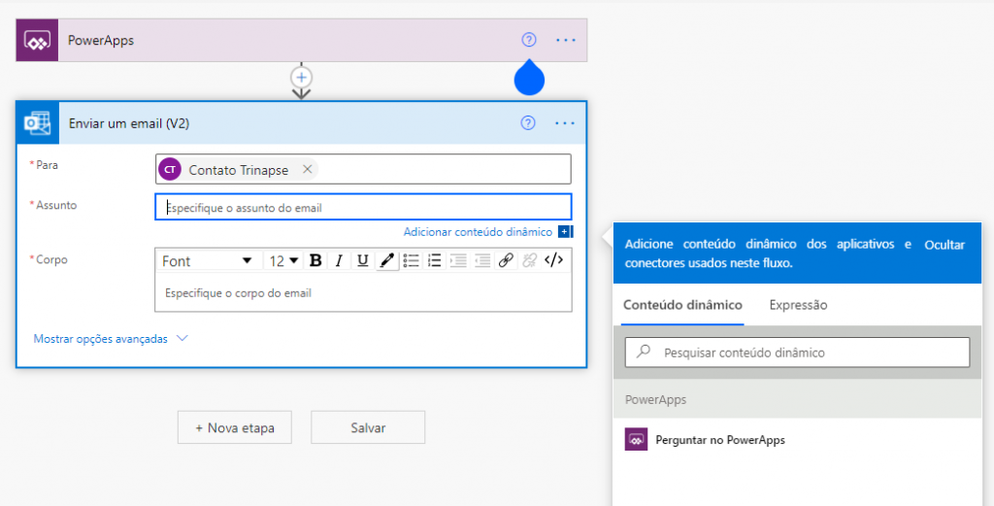This screenshot has width=994, height=506.
Task: Open the PowerApps trigger ellipsis menu
Action: point(565,40)
